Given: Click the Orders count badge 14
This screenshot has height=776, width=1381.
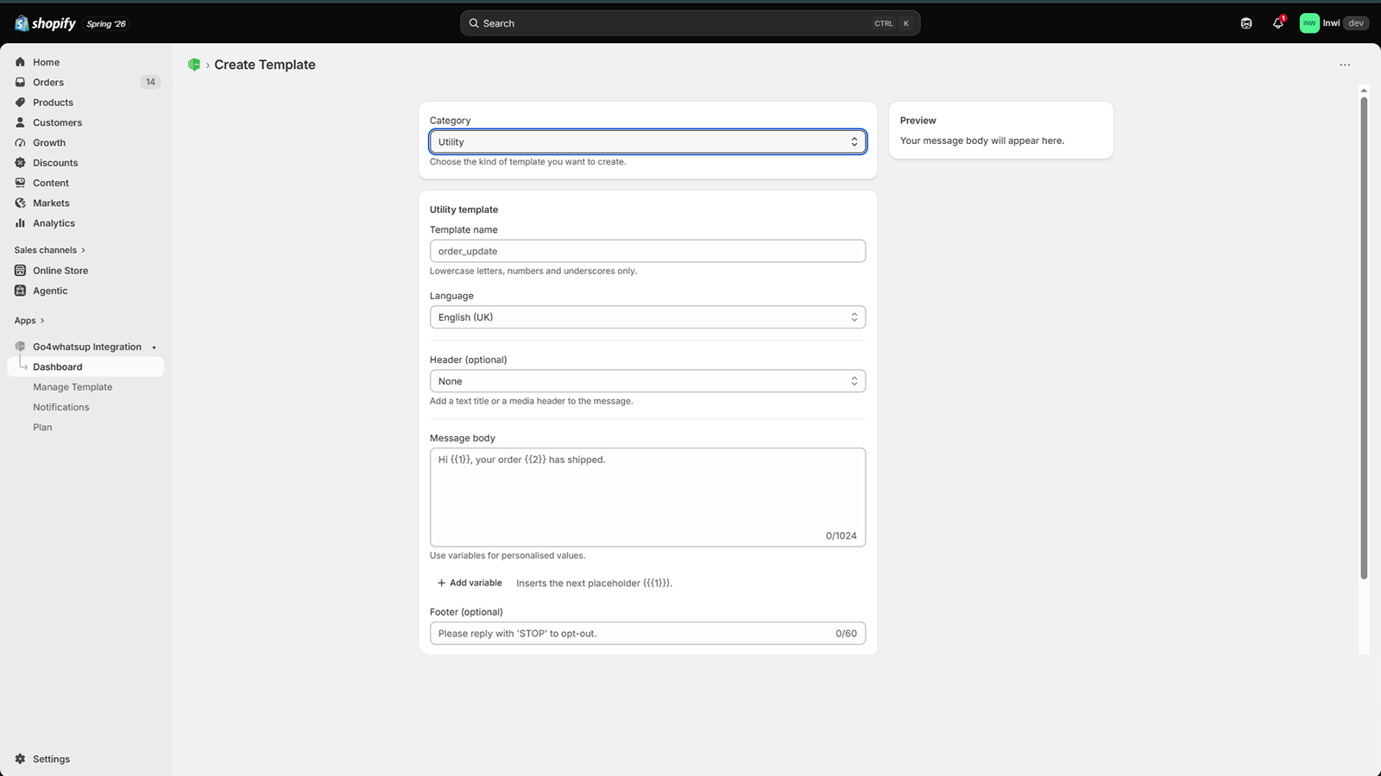Looking at the screenshot, I should tap(150, 82).
